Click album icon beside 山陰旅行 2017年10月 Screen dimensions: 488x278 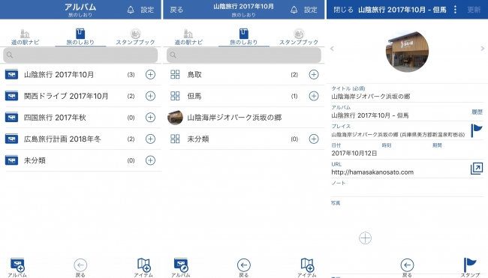click(x=11, y=74)
